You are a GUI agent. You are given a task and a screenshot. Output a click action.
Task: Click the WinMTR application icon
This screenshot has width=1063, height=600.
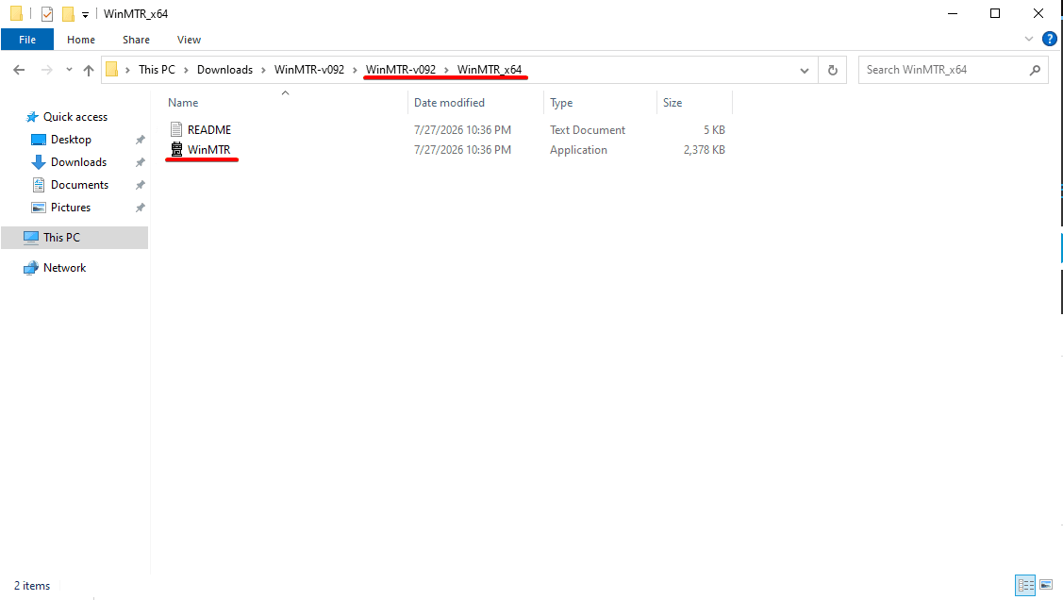(x=176, y=150)
